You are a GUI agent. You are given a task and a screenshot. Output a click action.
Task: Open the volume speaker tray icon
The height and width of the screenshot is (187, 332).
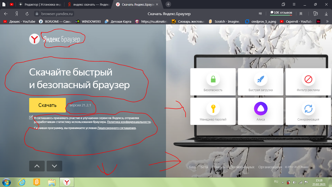[x=294, y=182]
